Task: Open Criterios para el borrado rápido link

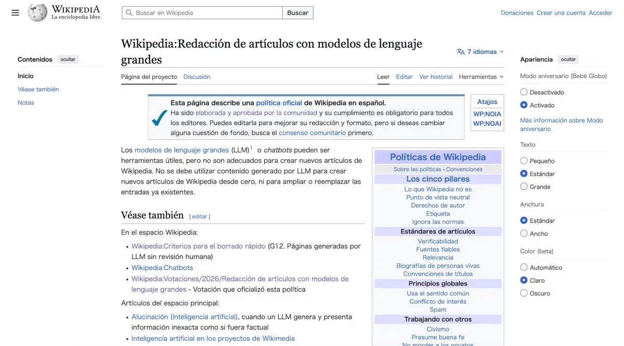Action: (x=199, y=246)
